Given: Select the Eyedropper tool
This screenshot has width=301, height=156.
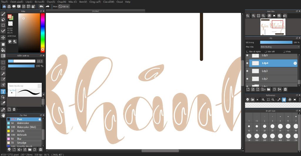Looking at the screenshot, I should pyautogui.click(x=3, y=110).
